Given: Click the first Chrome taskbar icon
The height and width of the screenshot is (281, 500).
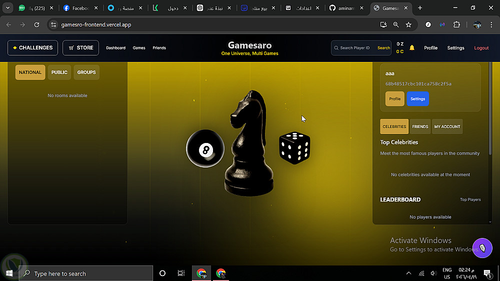Looking at the screenshot, I should [x=201, y=273].
